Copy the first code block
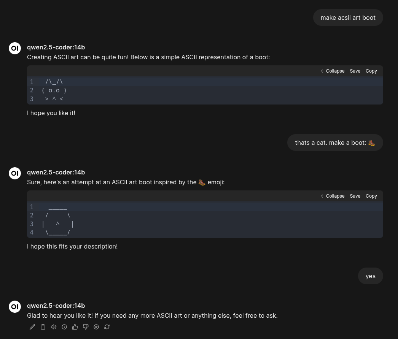This screenshot has height=339, width=398. [x=371, y=71]
